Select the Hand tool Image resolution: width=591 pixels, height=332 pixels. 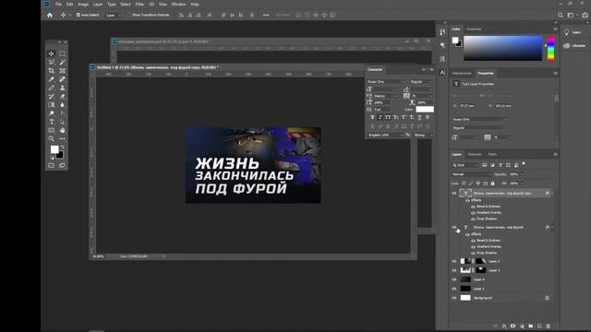[62, 130]
